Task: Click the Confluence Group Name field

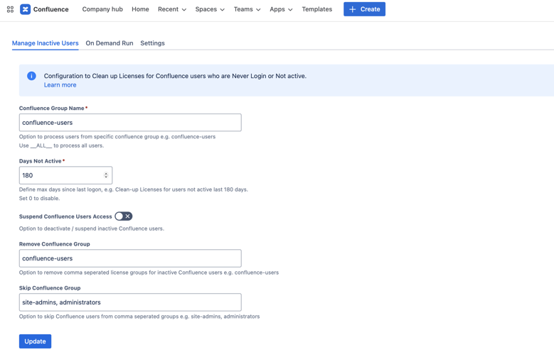Action: coord(130,123)
